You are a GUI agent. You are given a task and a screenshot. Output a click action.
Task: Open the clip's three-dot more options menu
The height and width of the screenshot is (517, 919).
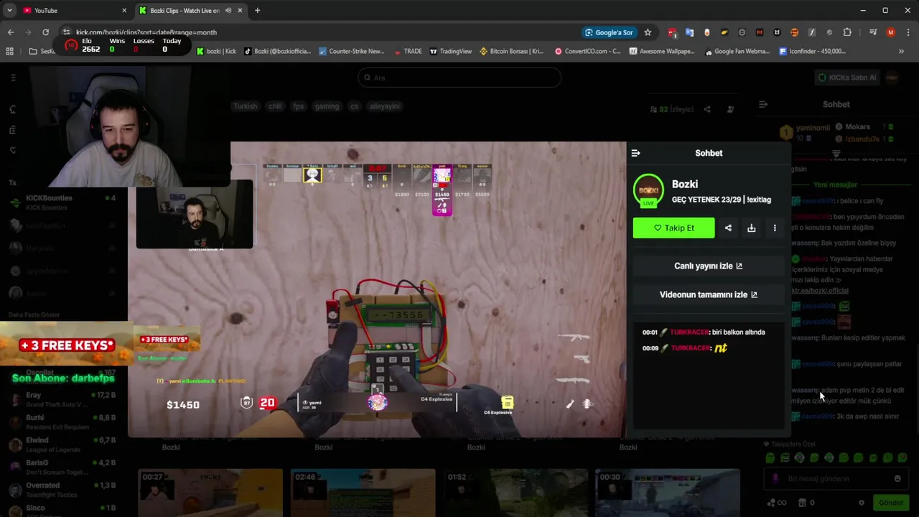click(775, 228)
